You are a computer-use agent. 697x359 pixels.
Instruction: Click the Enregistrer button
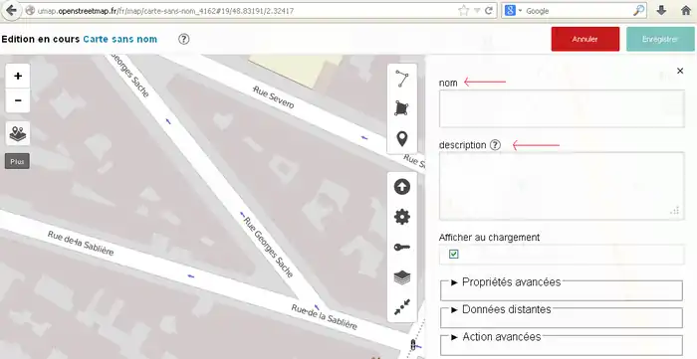660,39
